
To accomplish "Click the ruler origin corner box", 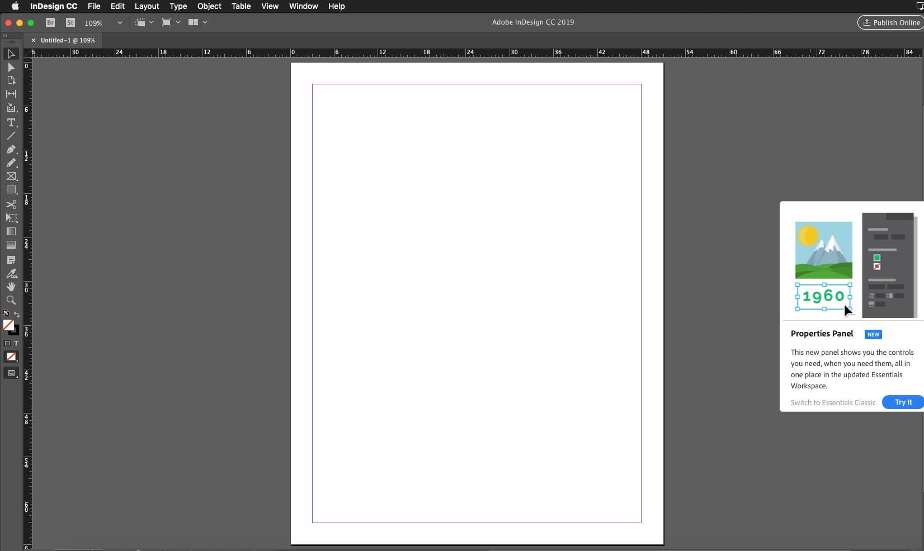I will pos(27,53).
